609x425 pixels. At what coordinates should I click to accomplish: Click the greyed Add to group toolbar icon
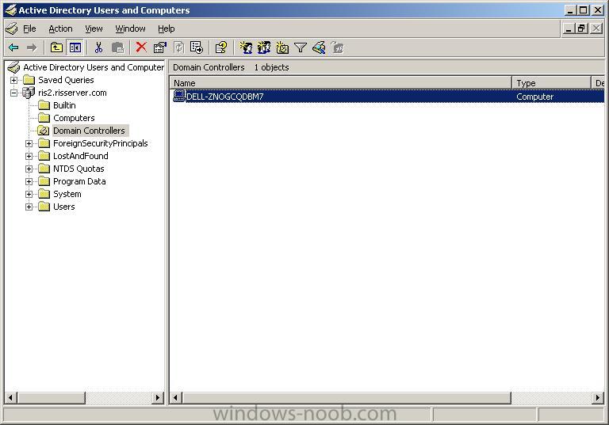(338, 47)
